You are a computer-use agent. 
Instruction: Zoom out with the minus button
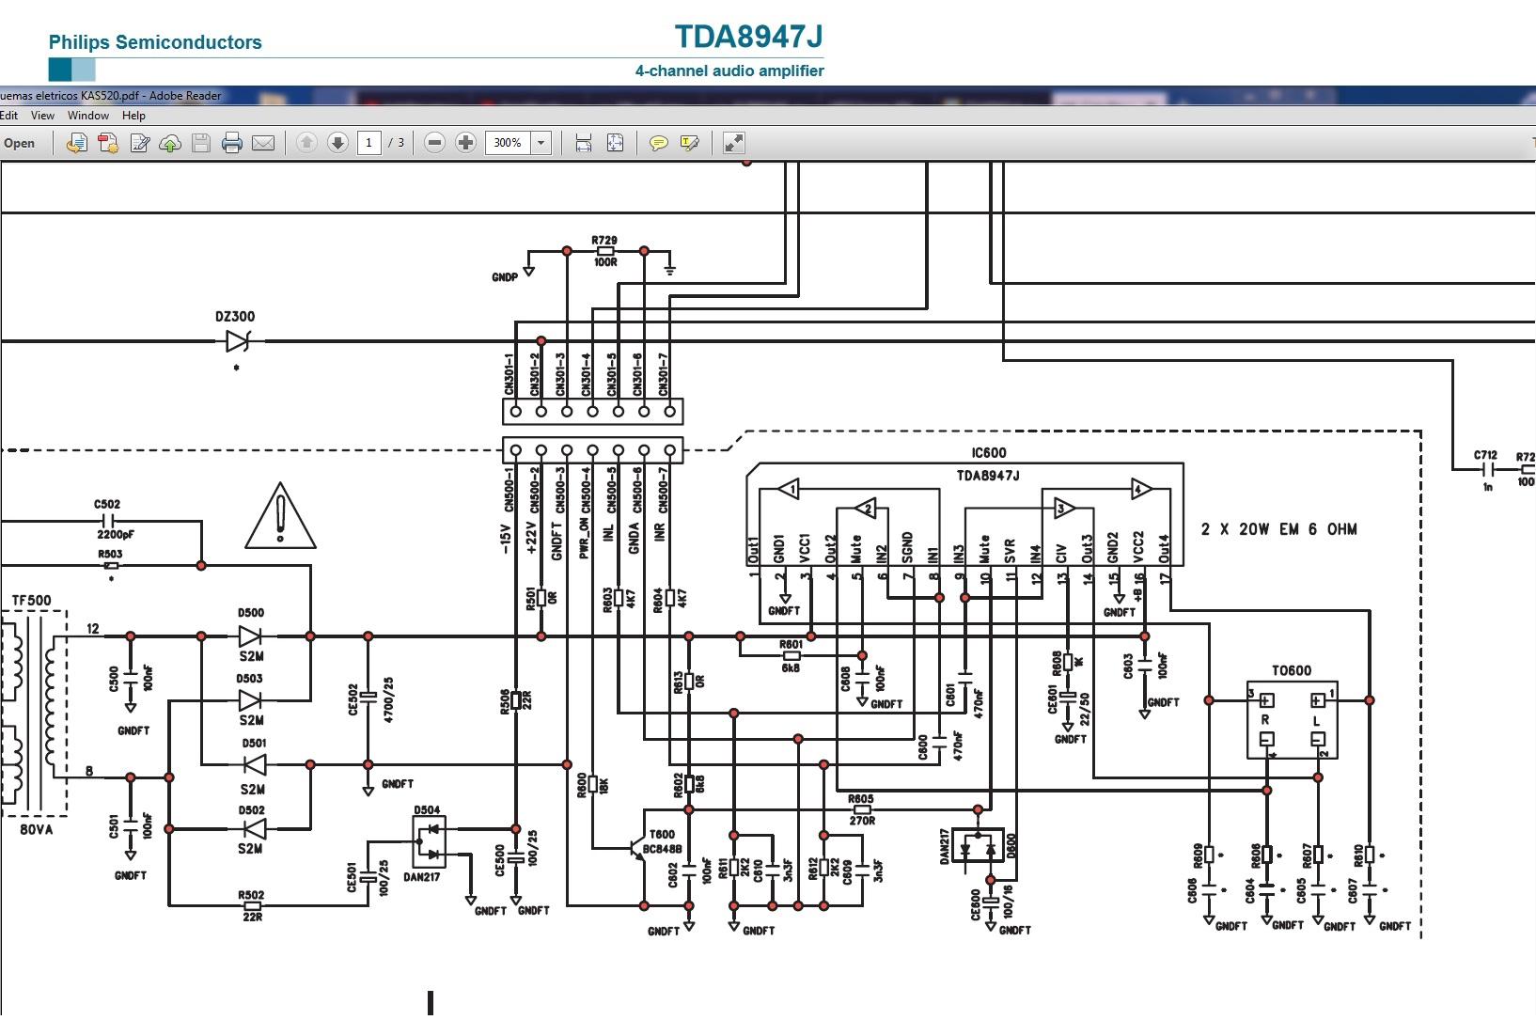434,143
